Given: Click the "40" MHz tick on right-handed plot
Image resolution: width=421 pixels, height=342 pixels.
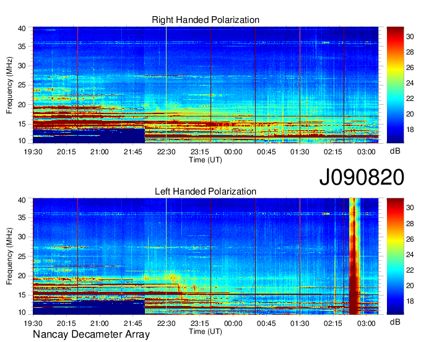Looking at the screenshot, I should coord(22,28).
